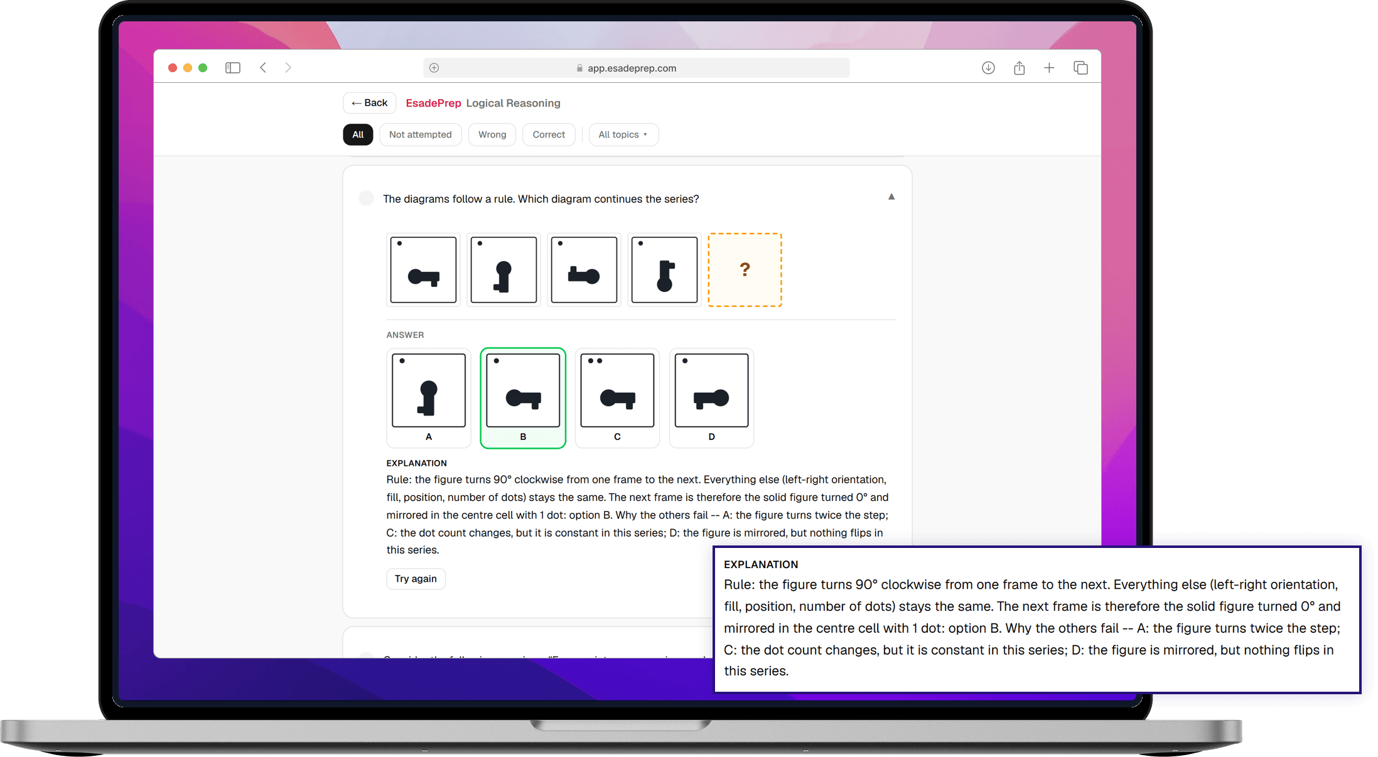Click the Try again button
This screenshot has width=1378, height=757.
click(x=416, y=579)
